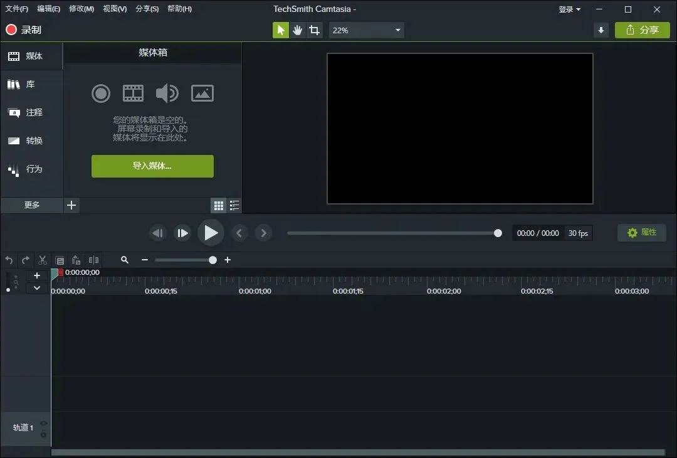The width and height of the screenshot is (677, 458).
Task: Select the 轨道 1 track label
Action: pos(23,428)
